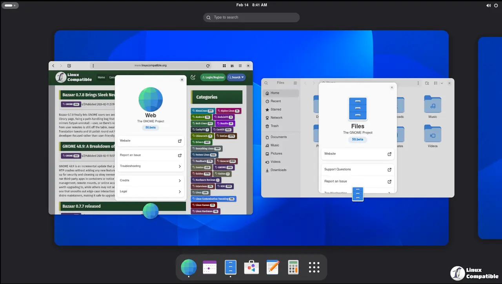502x284 pixels.
Task: Launch Calculator from the dock
Action: coord(293,267)
